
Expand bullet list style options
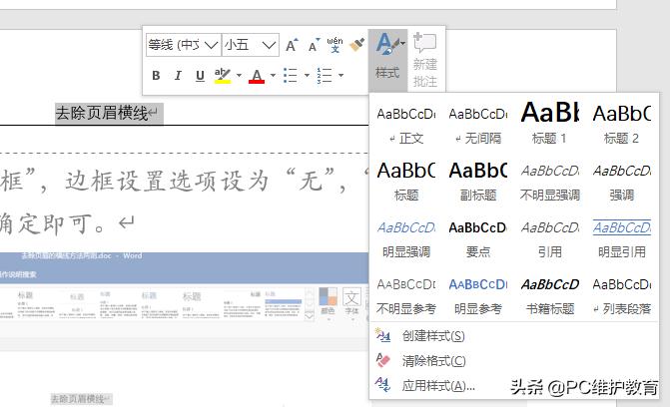pyautogui.click(x=307, y=76)
